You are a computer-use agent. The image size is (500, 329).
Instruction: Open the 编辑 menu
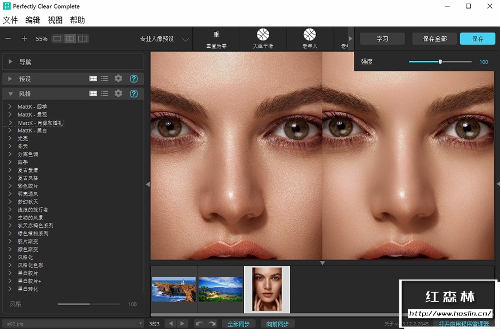[x=33, y=20]
